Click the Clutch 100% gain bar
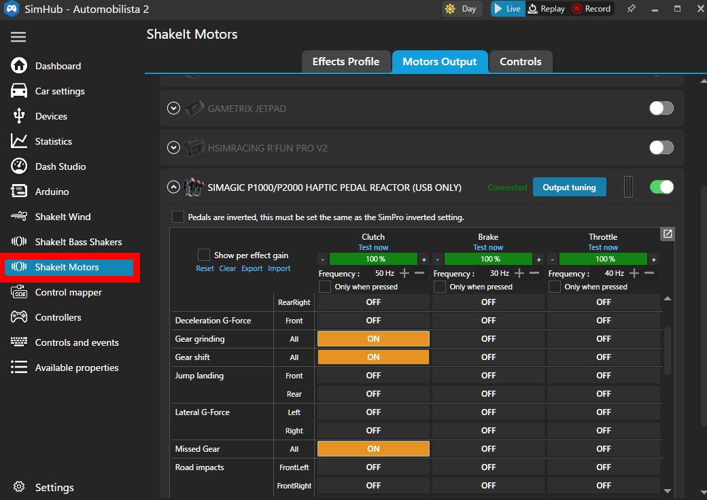 tap(374, 259)
